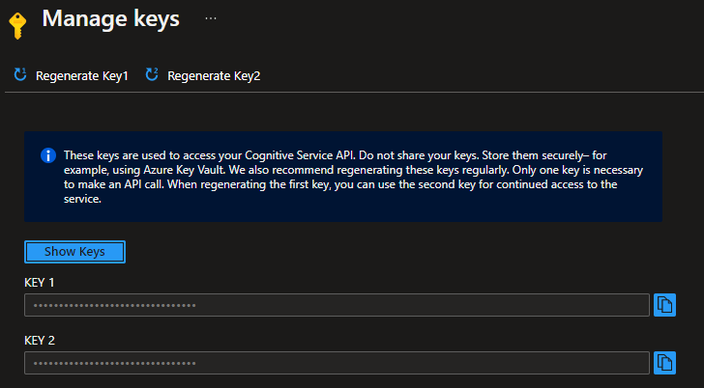Image resolution: width=704 pixels, height=388 pixels.
Task: Select the Regenerate Key1 text label
Action: pyautogui.click(x=82, y=75)
